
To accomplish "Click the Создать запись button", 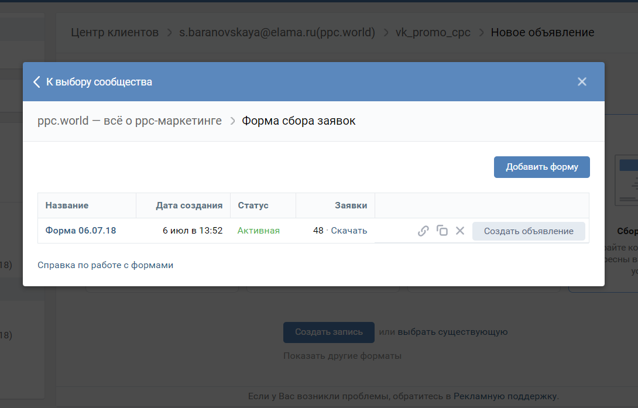I will point(328,332).
